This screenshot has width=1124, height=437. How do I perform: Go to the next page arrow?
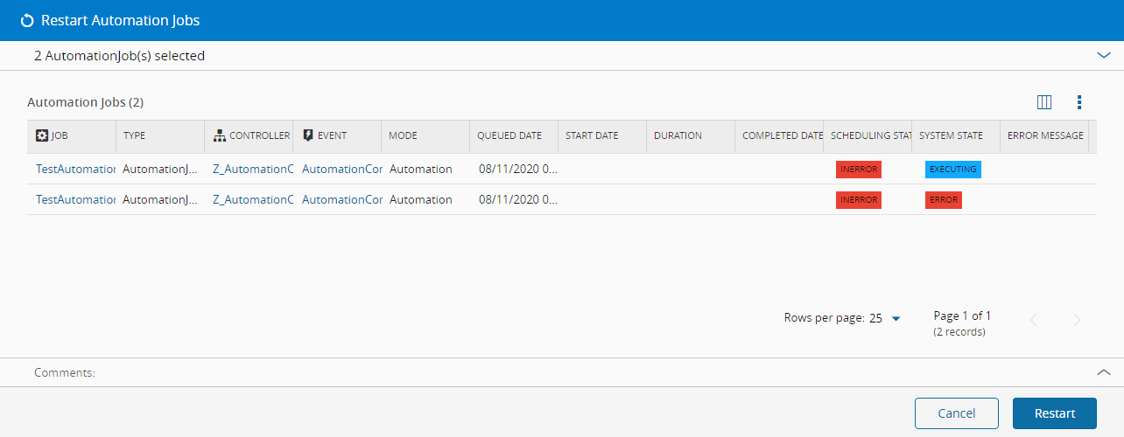[x=1077, y=320]
